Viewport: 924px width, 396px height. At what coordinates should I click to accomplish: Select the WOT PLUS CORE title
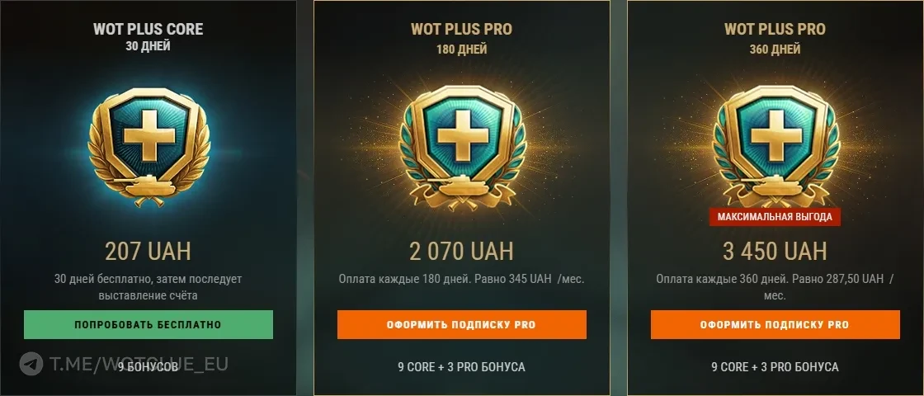[148, 30]
